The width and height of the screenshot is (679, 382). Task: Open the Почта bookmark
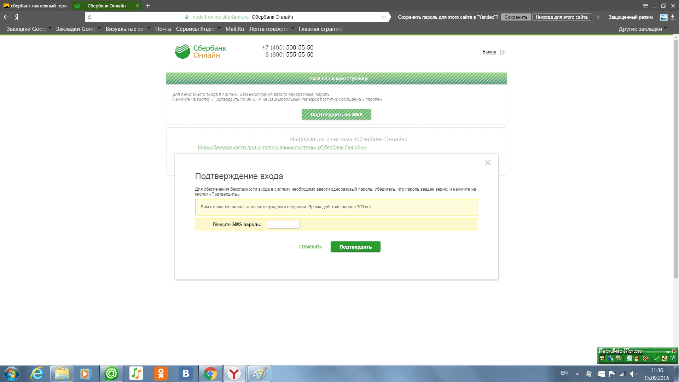pyautogui.click(x=163, y=29)
